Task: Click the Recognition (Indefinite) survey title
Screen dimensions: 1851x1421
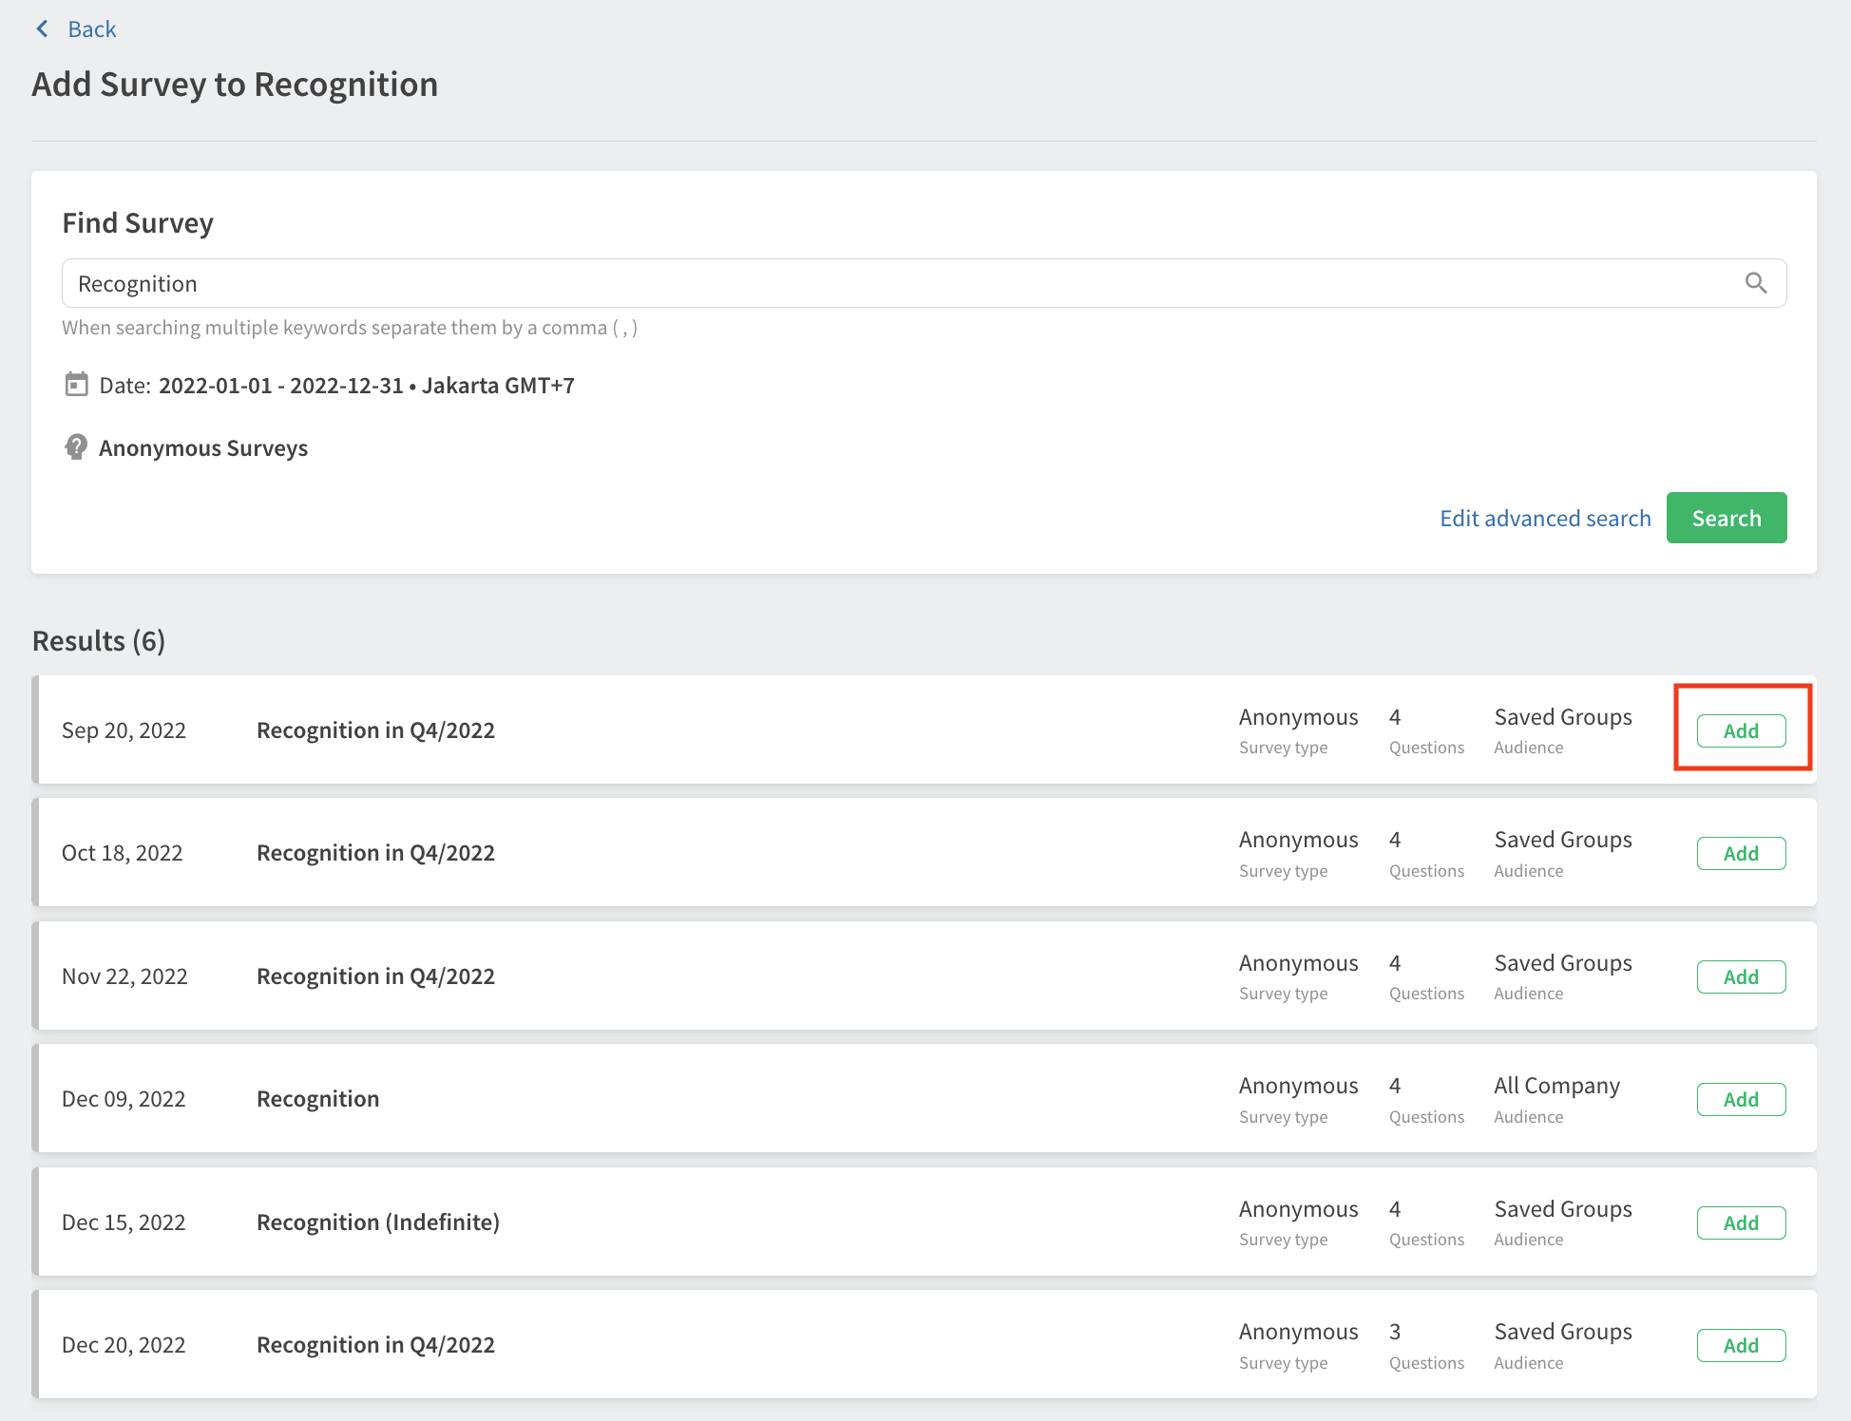Action: click(377, 1222)
